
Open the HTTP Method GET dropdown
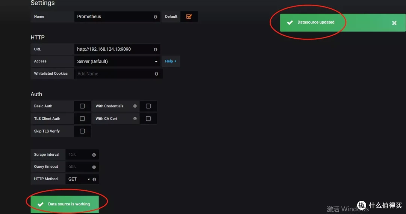[x=79, y=179]
